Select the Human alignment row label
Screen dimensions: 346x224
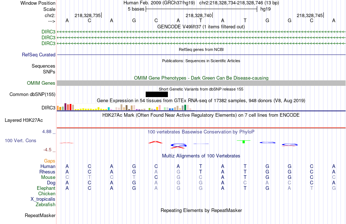click(48, 166)
